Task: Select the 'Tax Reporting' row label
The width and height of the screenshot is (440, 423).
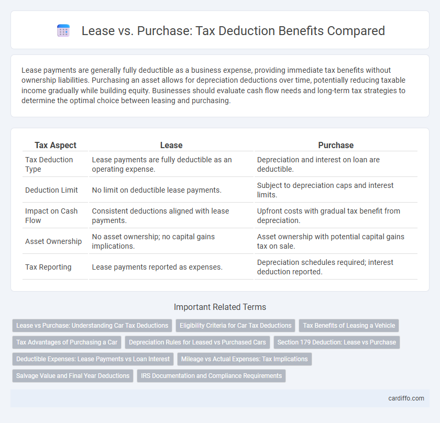Action: click(48, 267)
